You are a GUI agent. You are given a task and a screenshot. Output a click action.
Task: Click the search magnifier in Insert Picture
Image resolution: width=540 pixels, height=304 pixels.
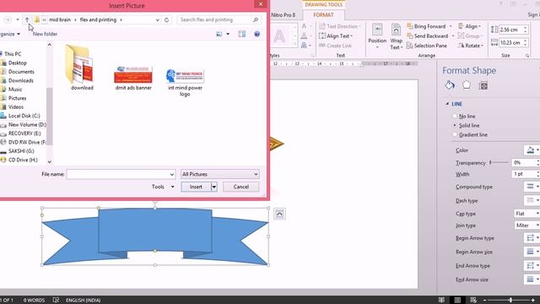[256, 20]
